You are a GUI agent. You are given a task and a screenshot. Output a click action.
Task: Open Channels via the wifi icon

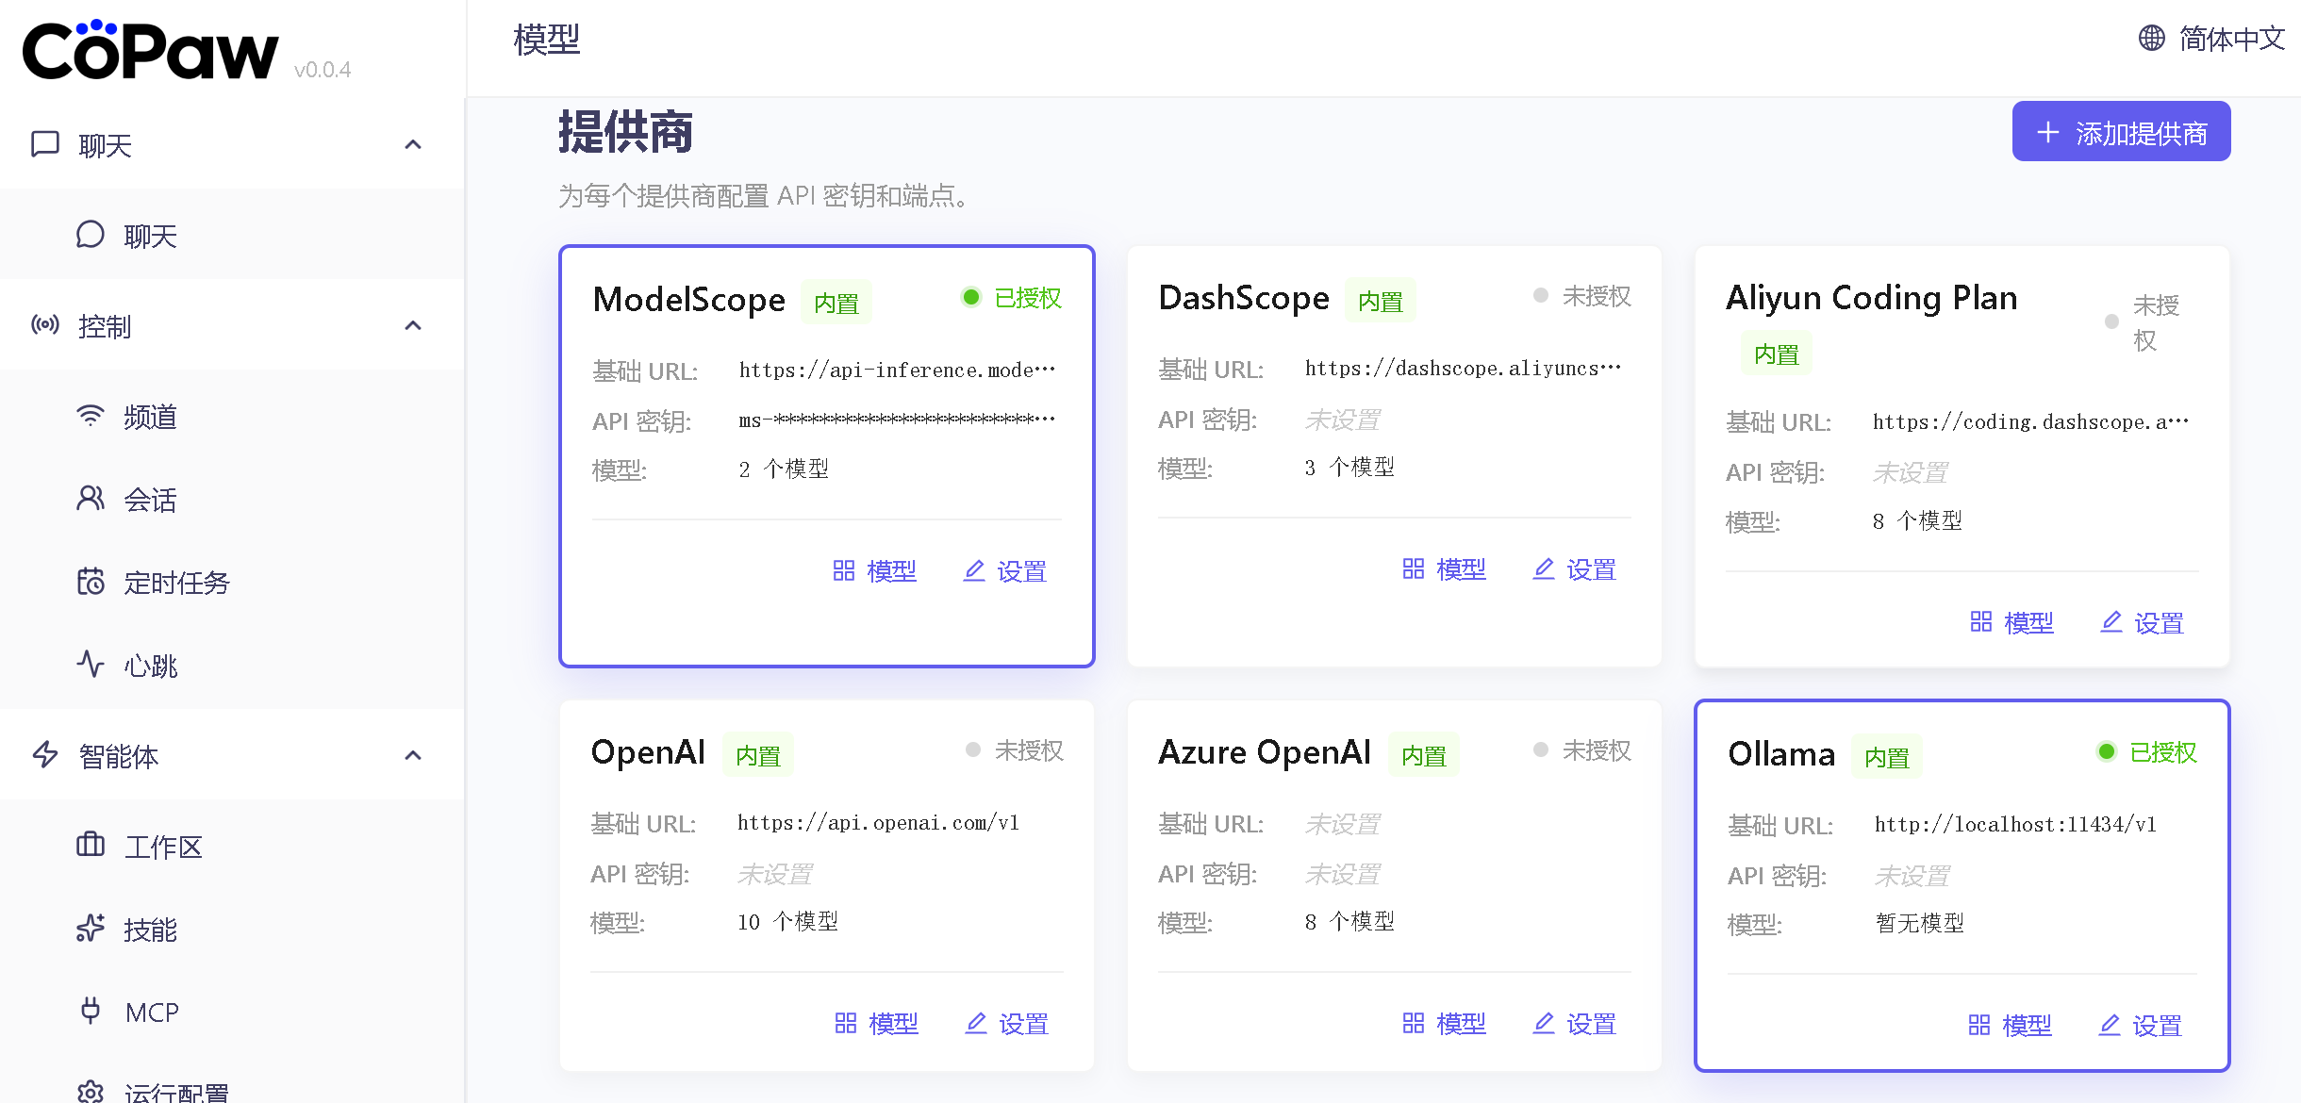tap(91, 416)
